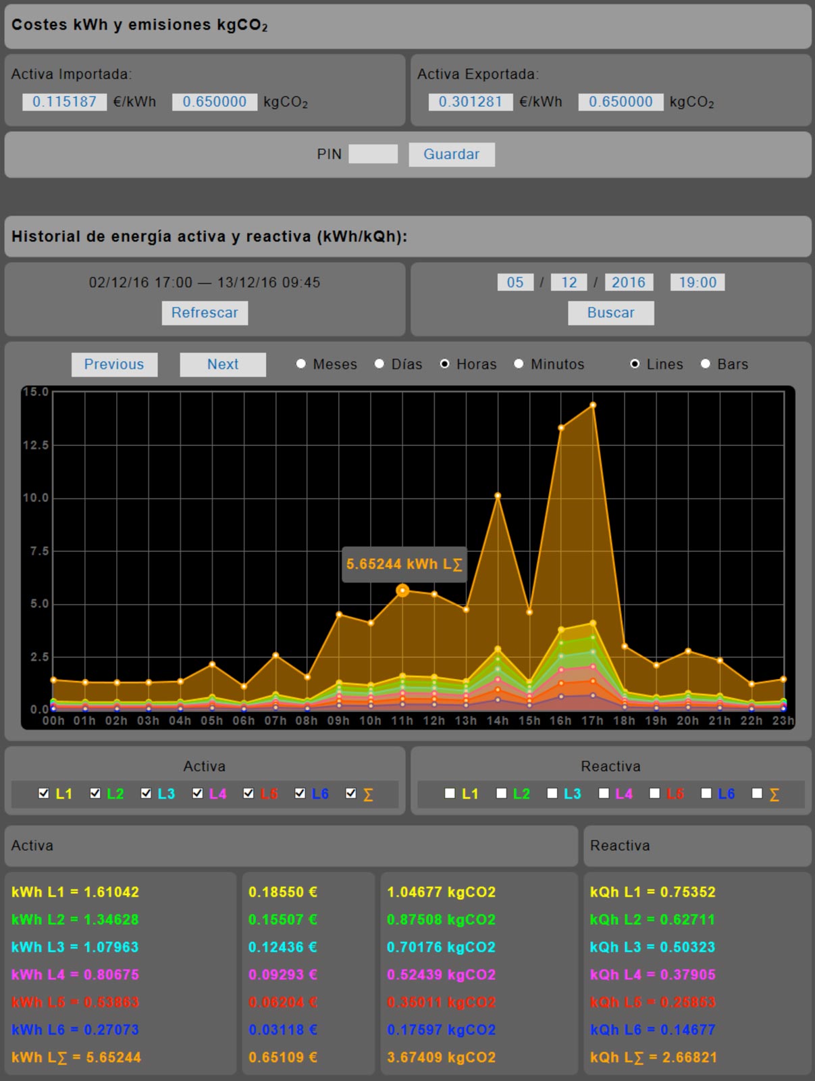This screenshot has width=815, height=1081.
Task: Click the kWh L4 = 0.80675 value
Action: (75, 975)
